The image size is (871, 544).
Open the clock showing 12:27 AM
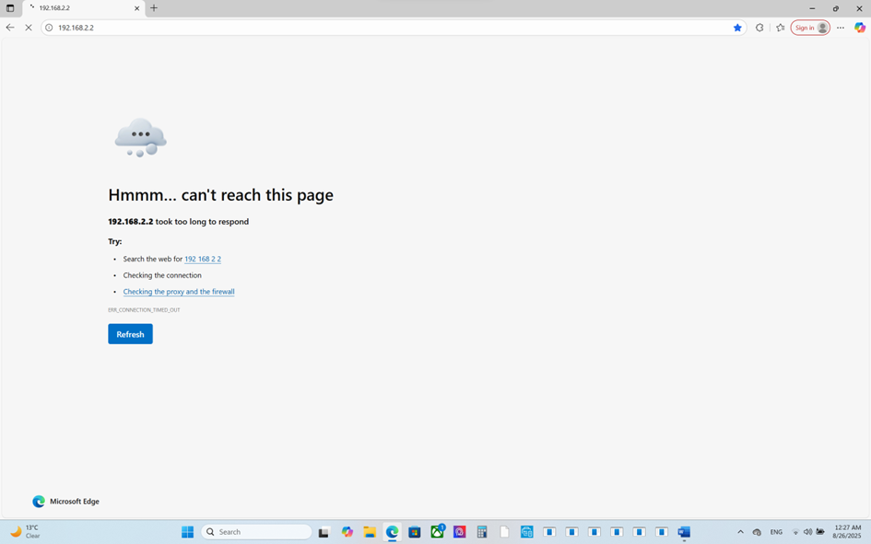click(847, 532)
